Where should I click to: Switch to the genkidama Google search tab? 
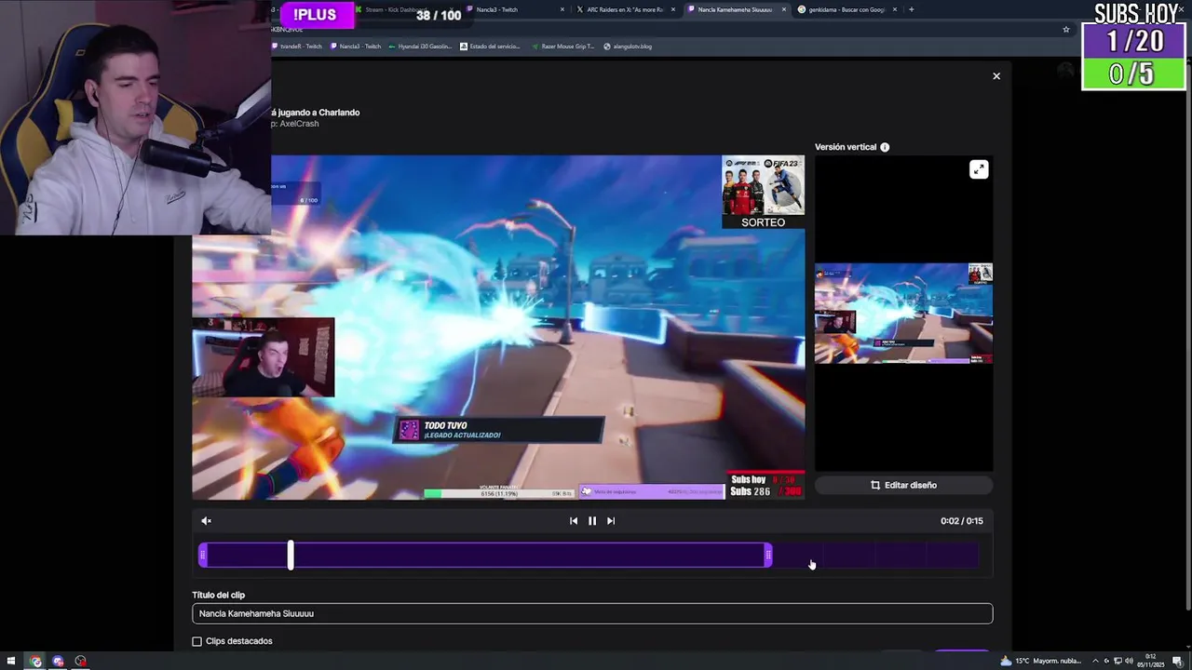click(846, 9)
